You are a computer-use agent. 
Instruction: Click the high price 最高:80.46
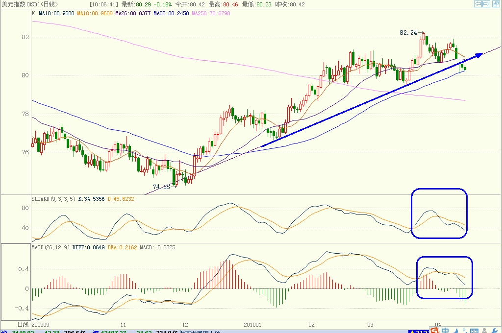tap(224, 4)
